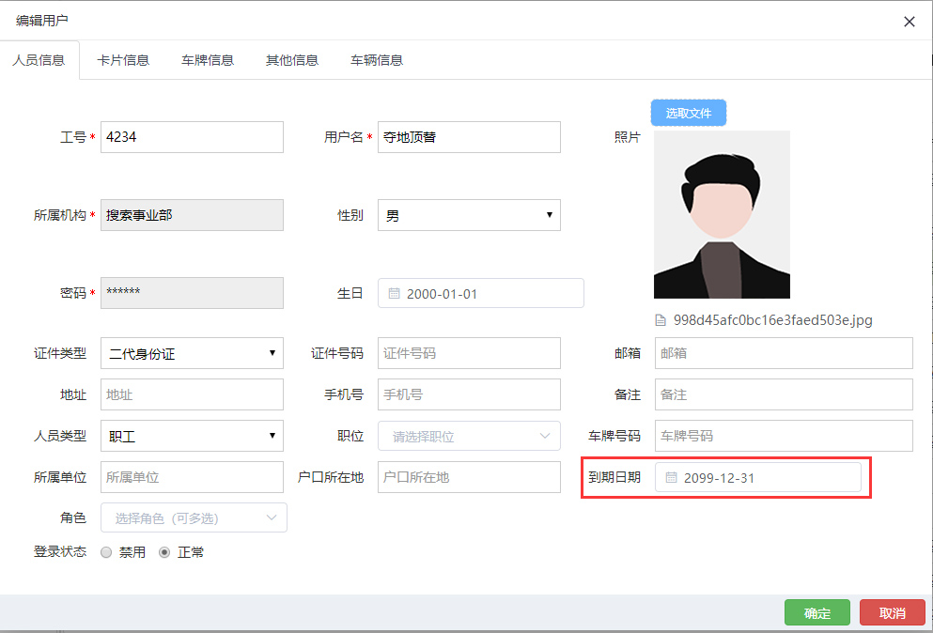Click the calendar icon in 生日 field
Viewport: 933px width, 633px height.
click(x=394, y=294)
